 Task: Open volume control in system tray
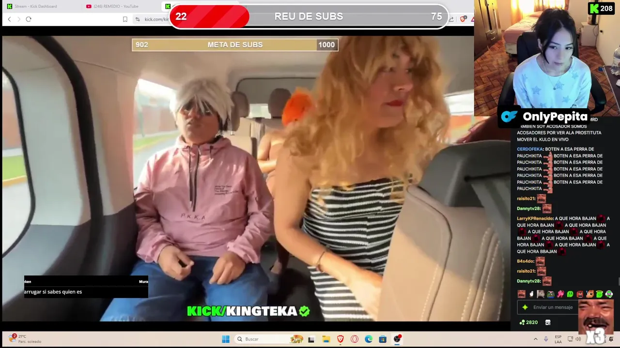coord(578,339)
